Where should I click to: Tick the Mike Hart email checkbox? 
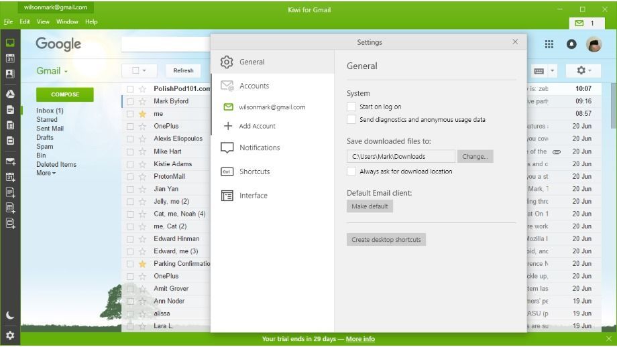[x=130, y=151]
